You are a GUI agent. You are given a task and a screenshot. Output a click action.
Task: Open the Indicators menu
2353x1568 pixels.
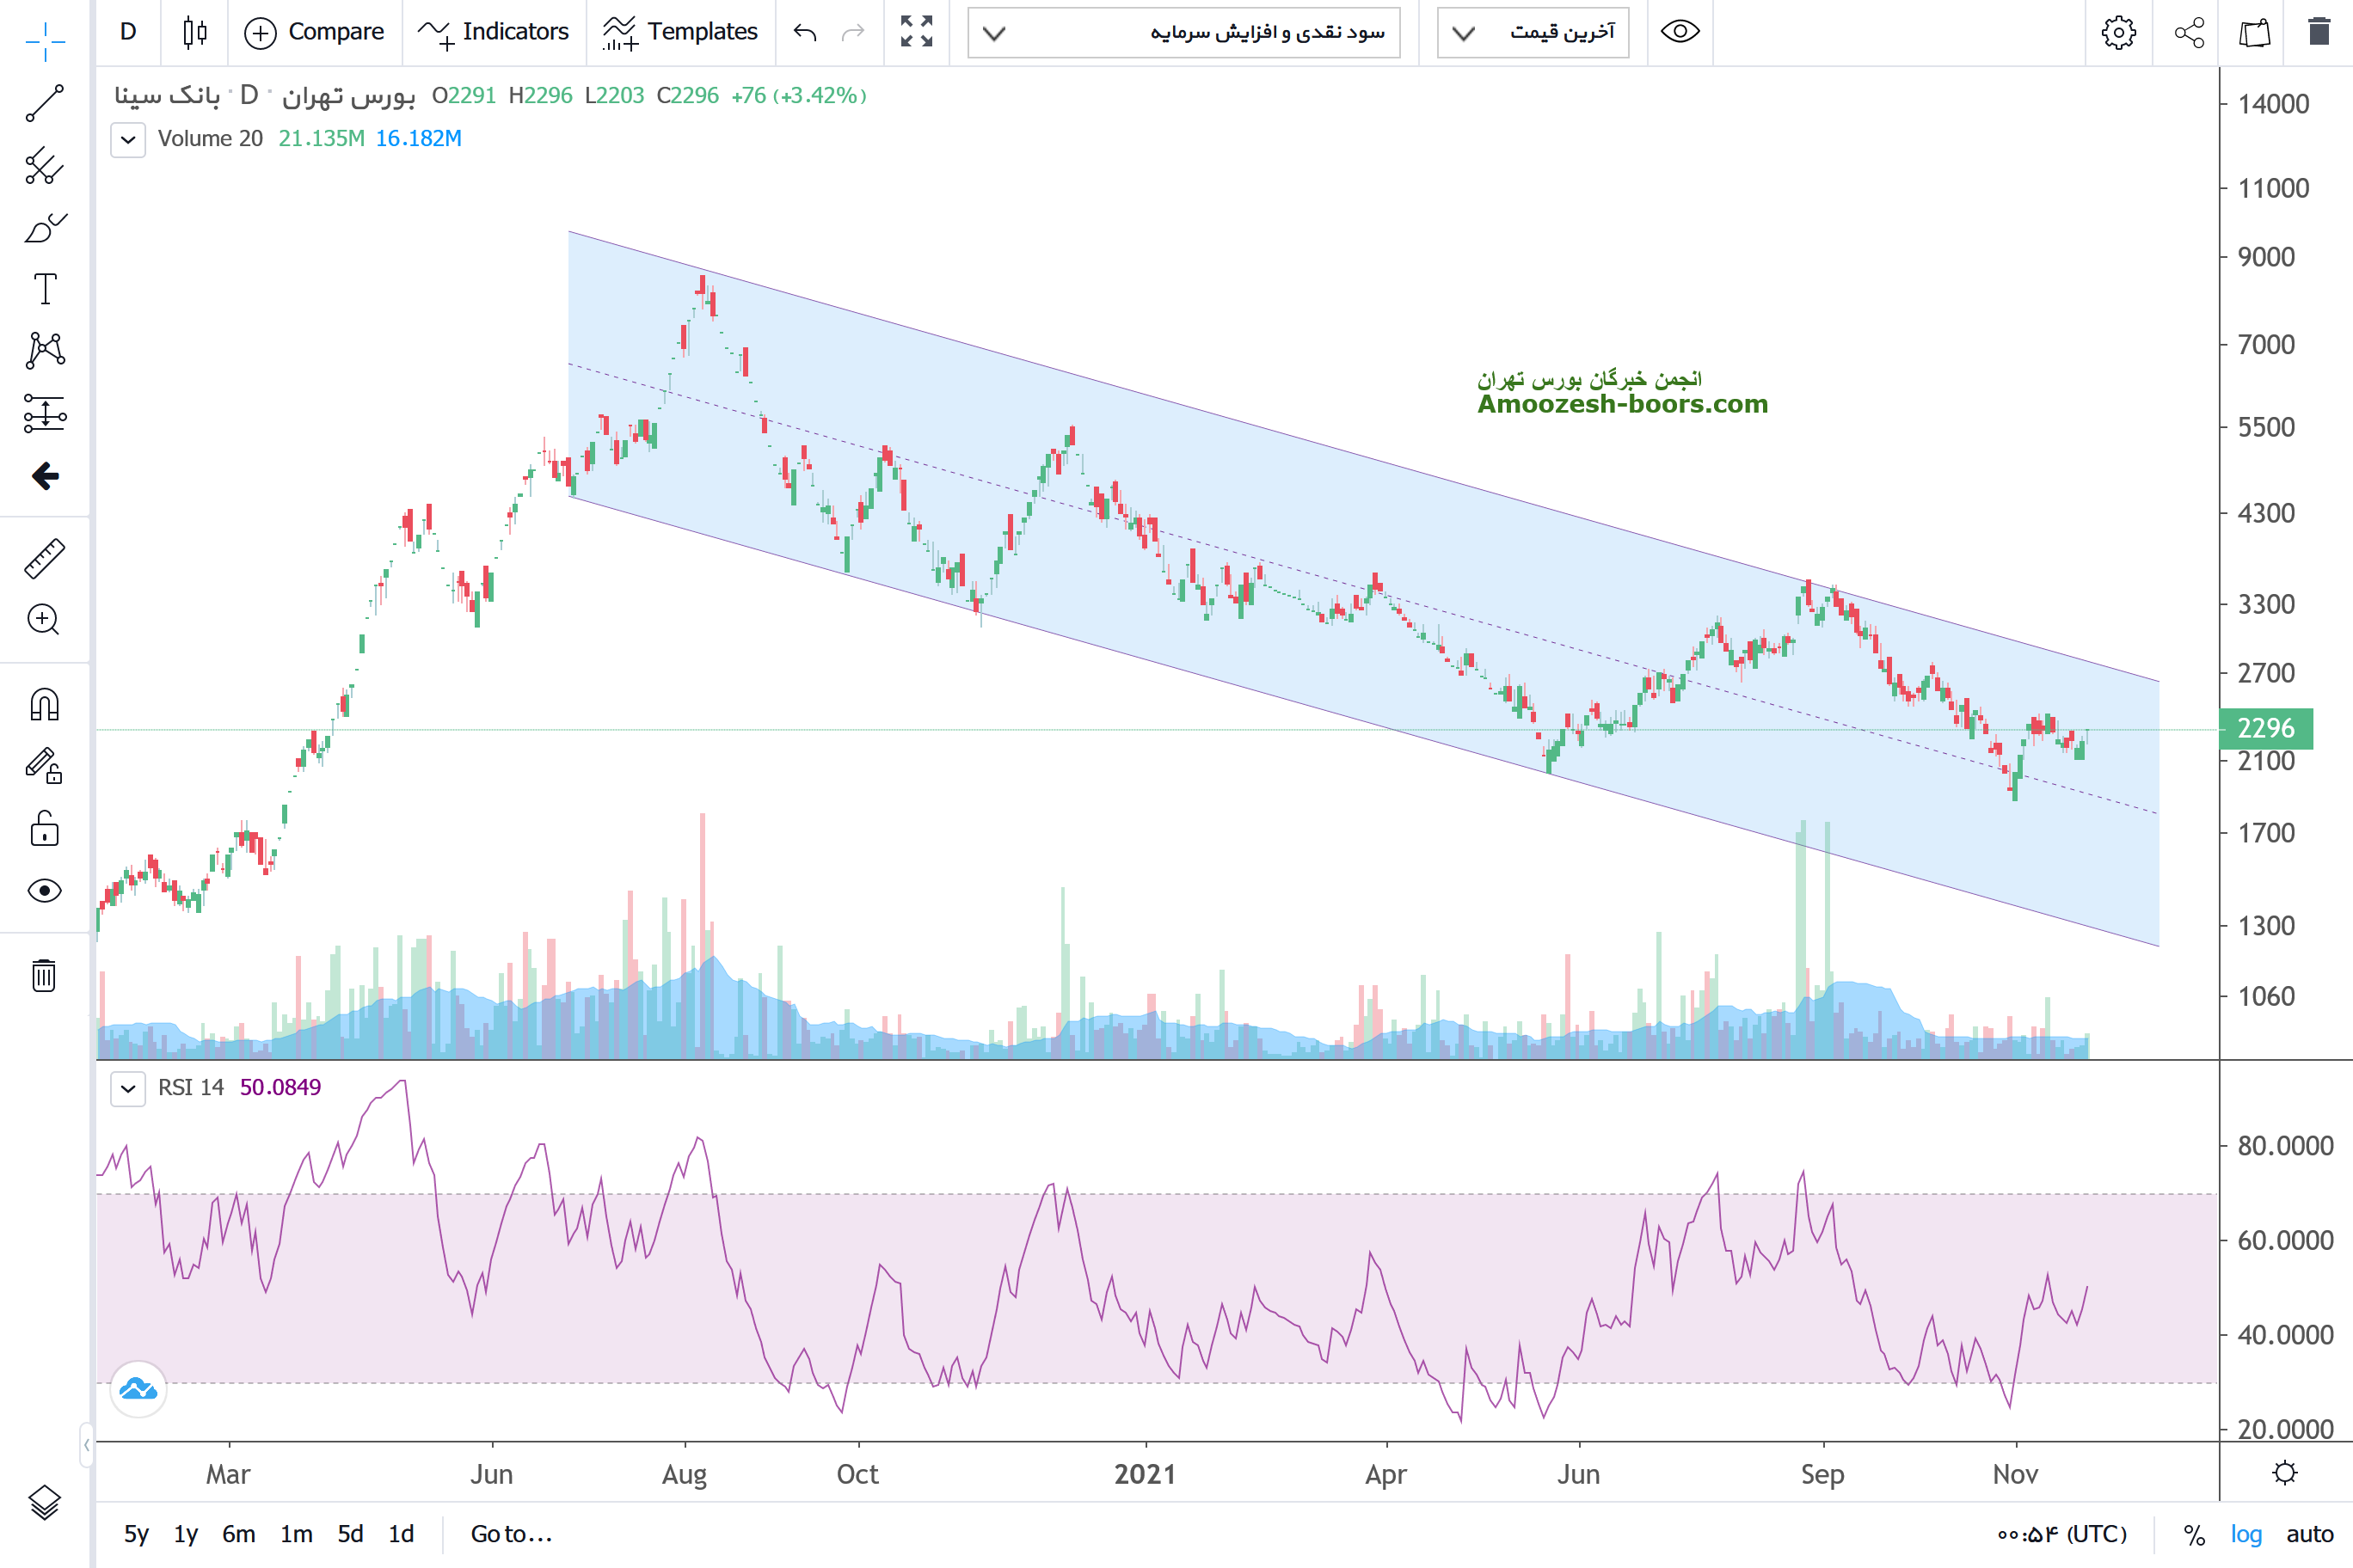point(495,33)
